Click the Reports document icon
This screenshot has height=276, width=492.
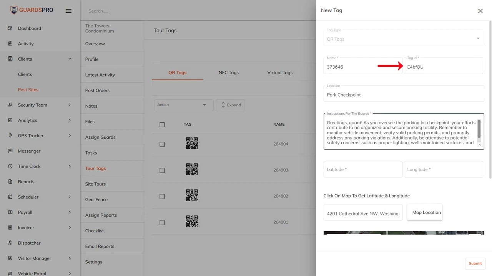tap(10, 182)
